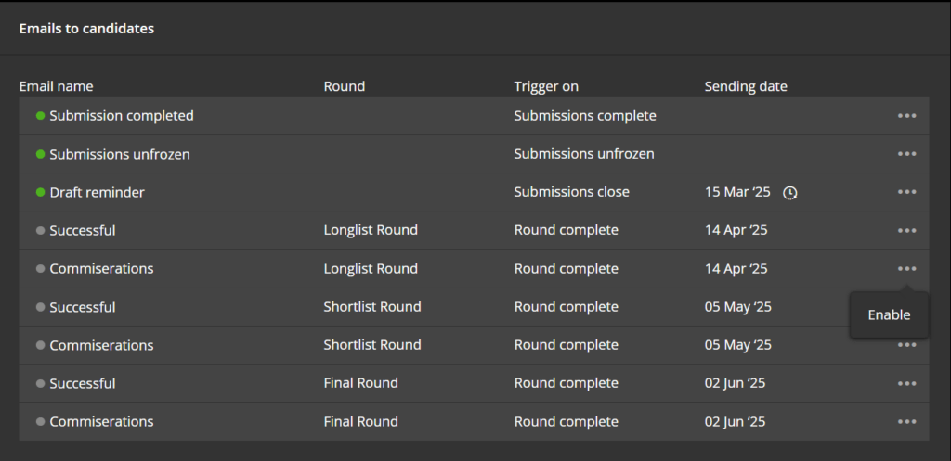Click the Round column header

344,86
